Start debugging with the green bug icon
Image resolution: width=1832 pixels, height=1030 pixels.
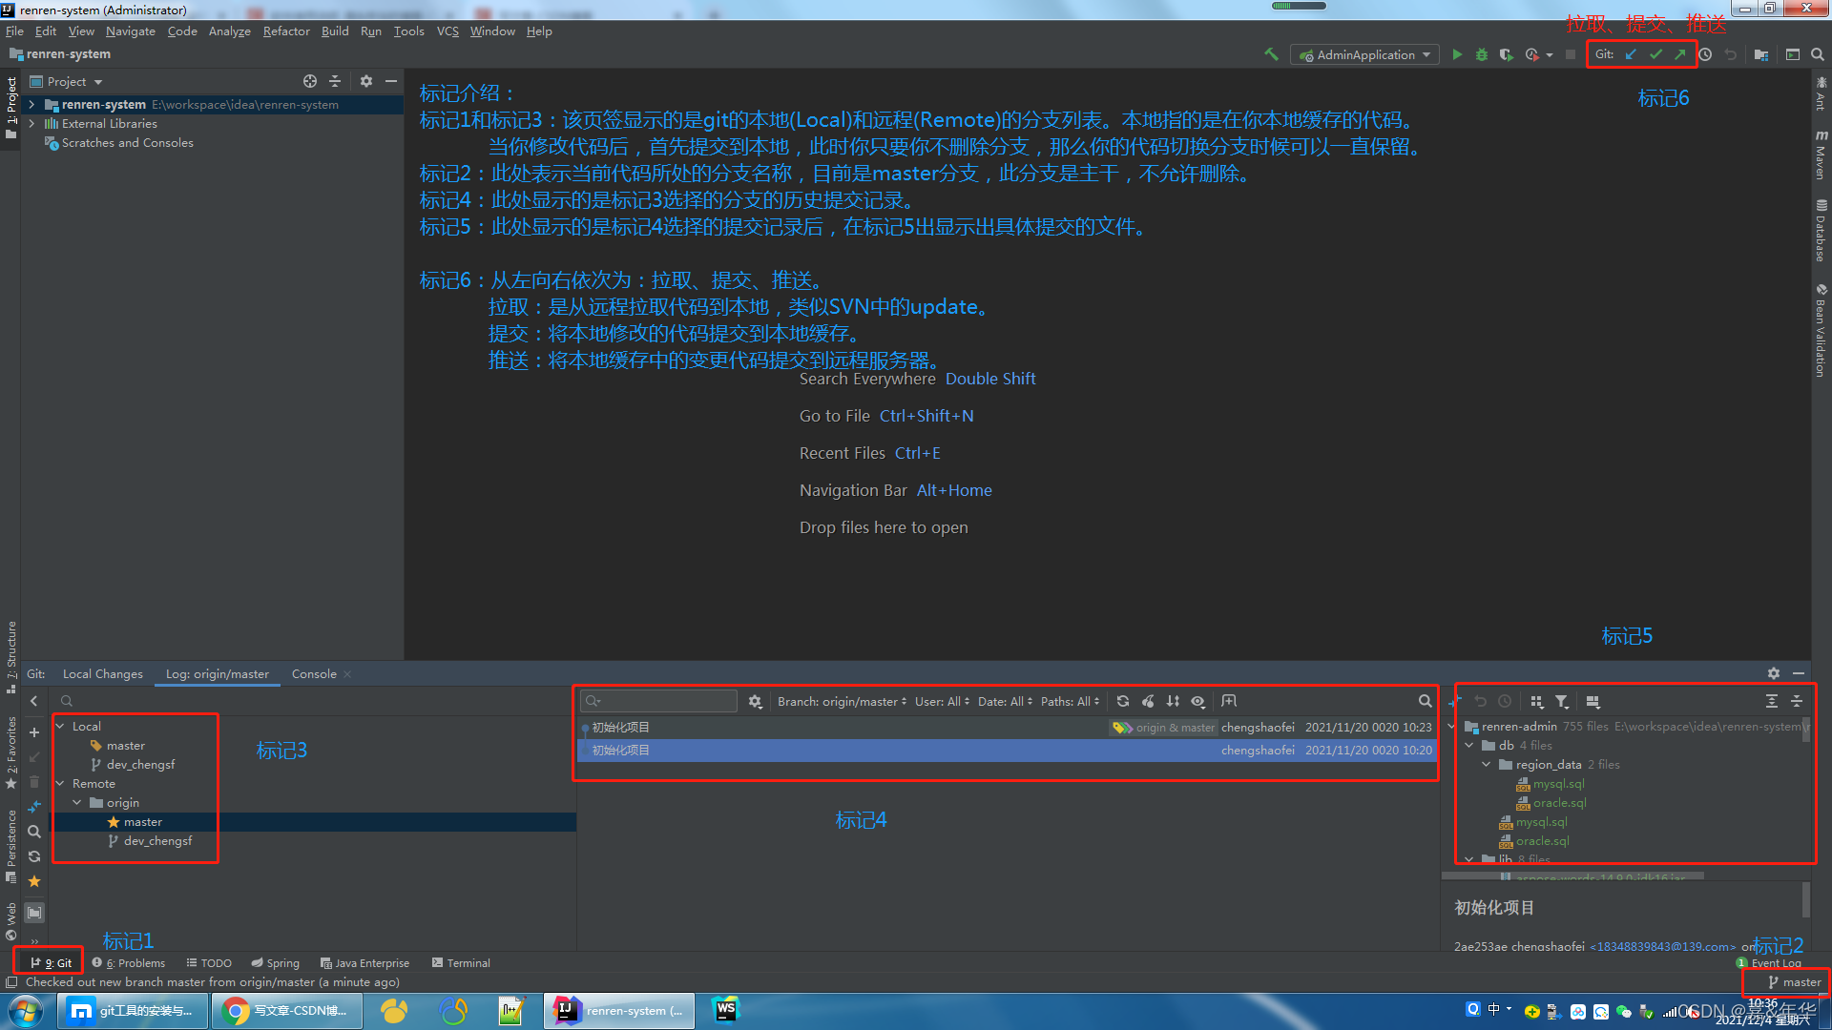[x=1482, y=54]
